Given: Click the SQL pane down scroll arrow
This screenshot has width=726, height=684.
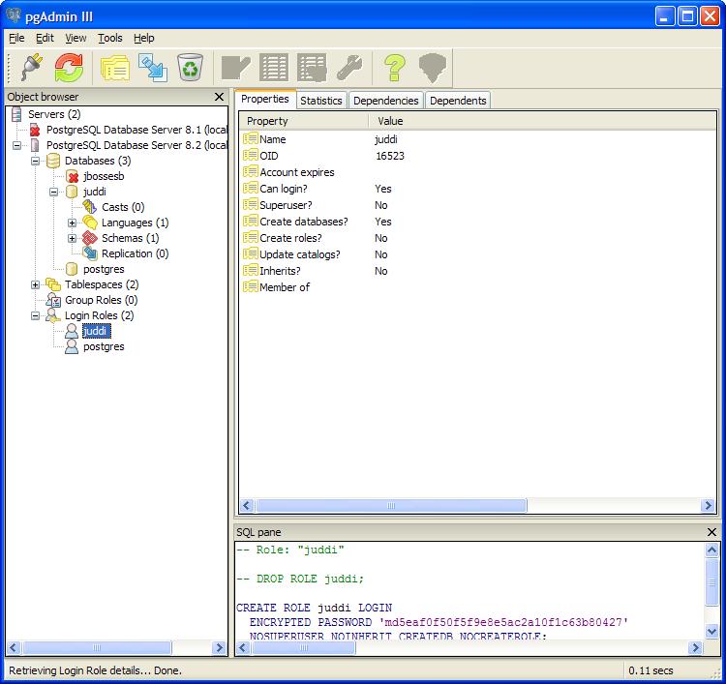Looking at the screenshot, I should pyautogui.click(x=711, y=631).
